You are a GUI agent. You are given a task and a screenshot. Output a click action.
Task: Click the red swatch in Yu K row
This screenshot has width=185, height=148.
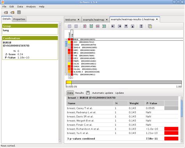171,133
